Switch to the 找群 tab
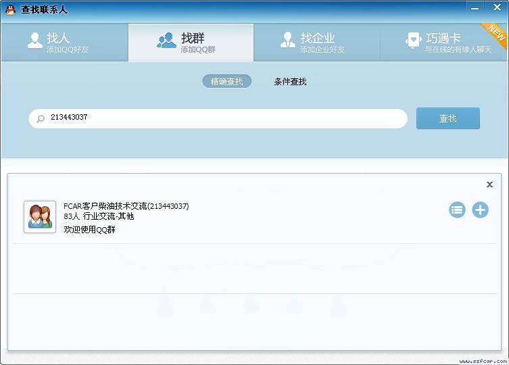This screenshot has height=365, width=509. [191, 42]
